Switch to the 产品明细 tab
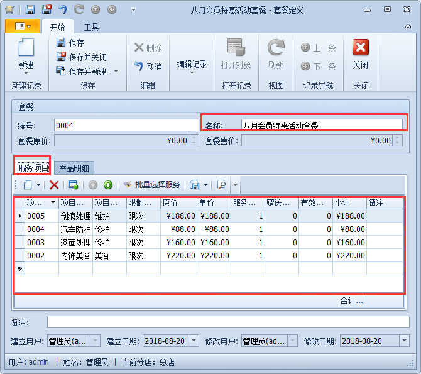Screen dimensions: 421x374 click(74, 168)
